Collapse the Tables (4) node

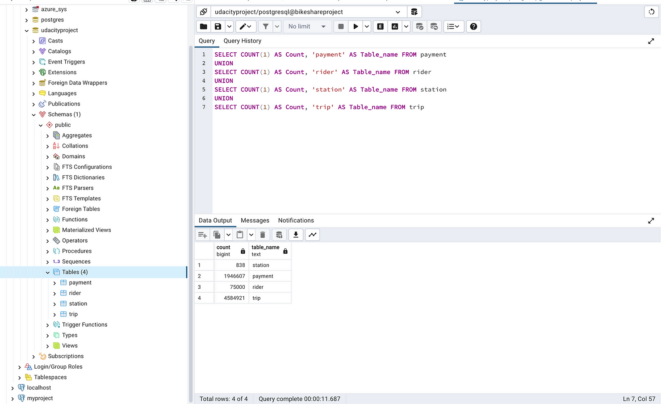click(48, 272)
